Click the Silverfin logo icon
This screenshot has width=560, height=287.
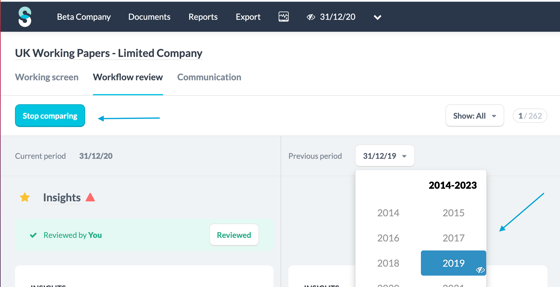coord(25,17)
